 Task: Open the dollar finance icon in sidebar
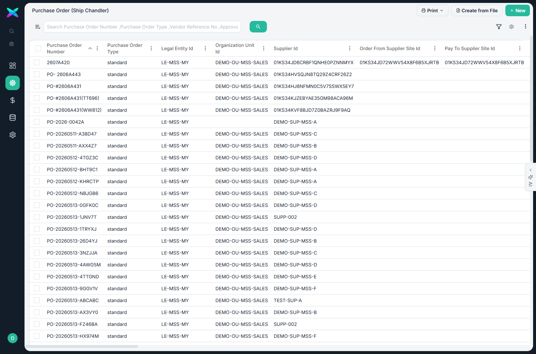click(x=13, y=100)
